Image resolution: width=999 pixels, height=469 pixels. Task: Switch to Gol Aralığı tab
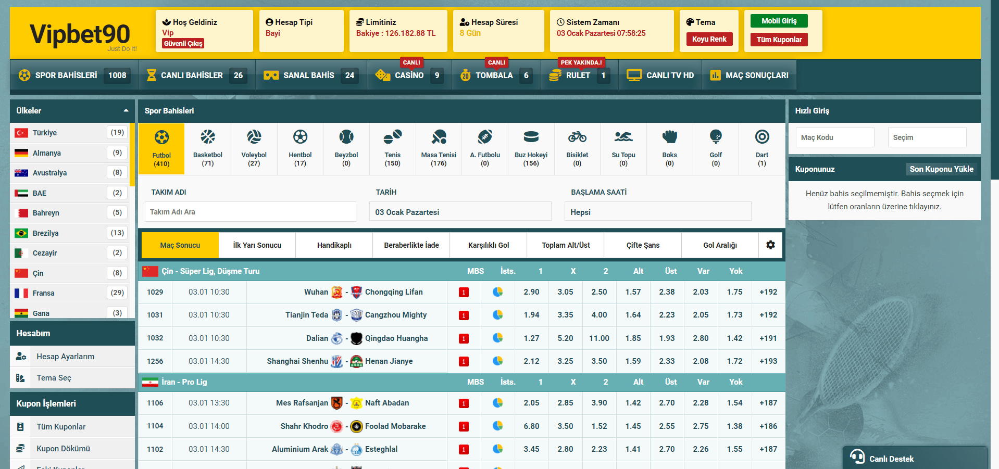click(x=720, y=245)
